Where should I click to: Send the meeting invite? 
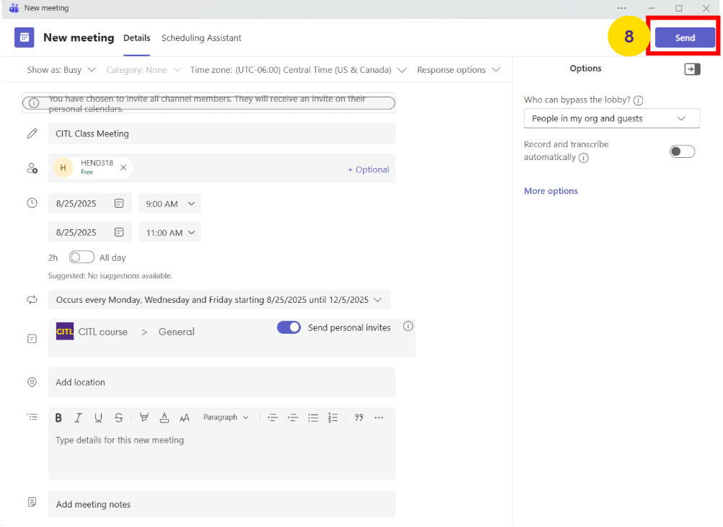(685, 38)
